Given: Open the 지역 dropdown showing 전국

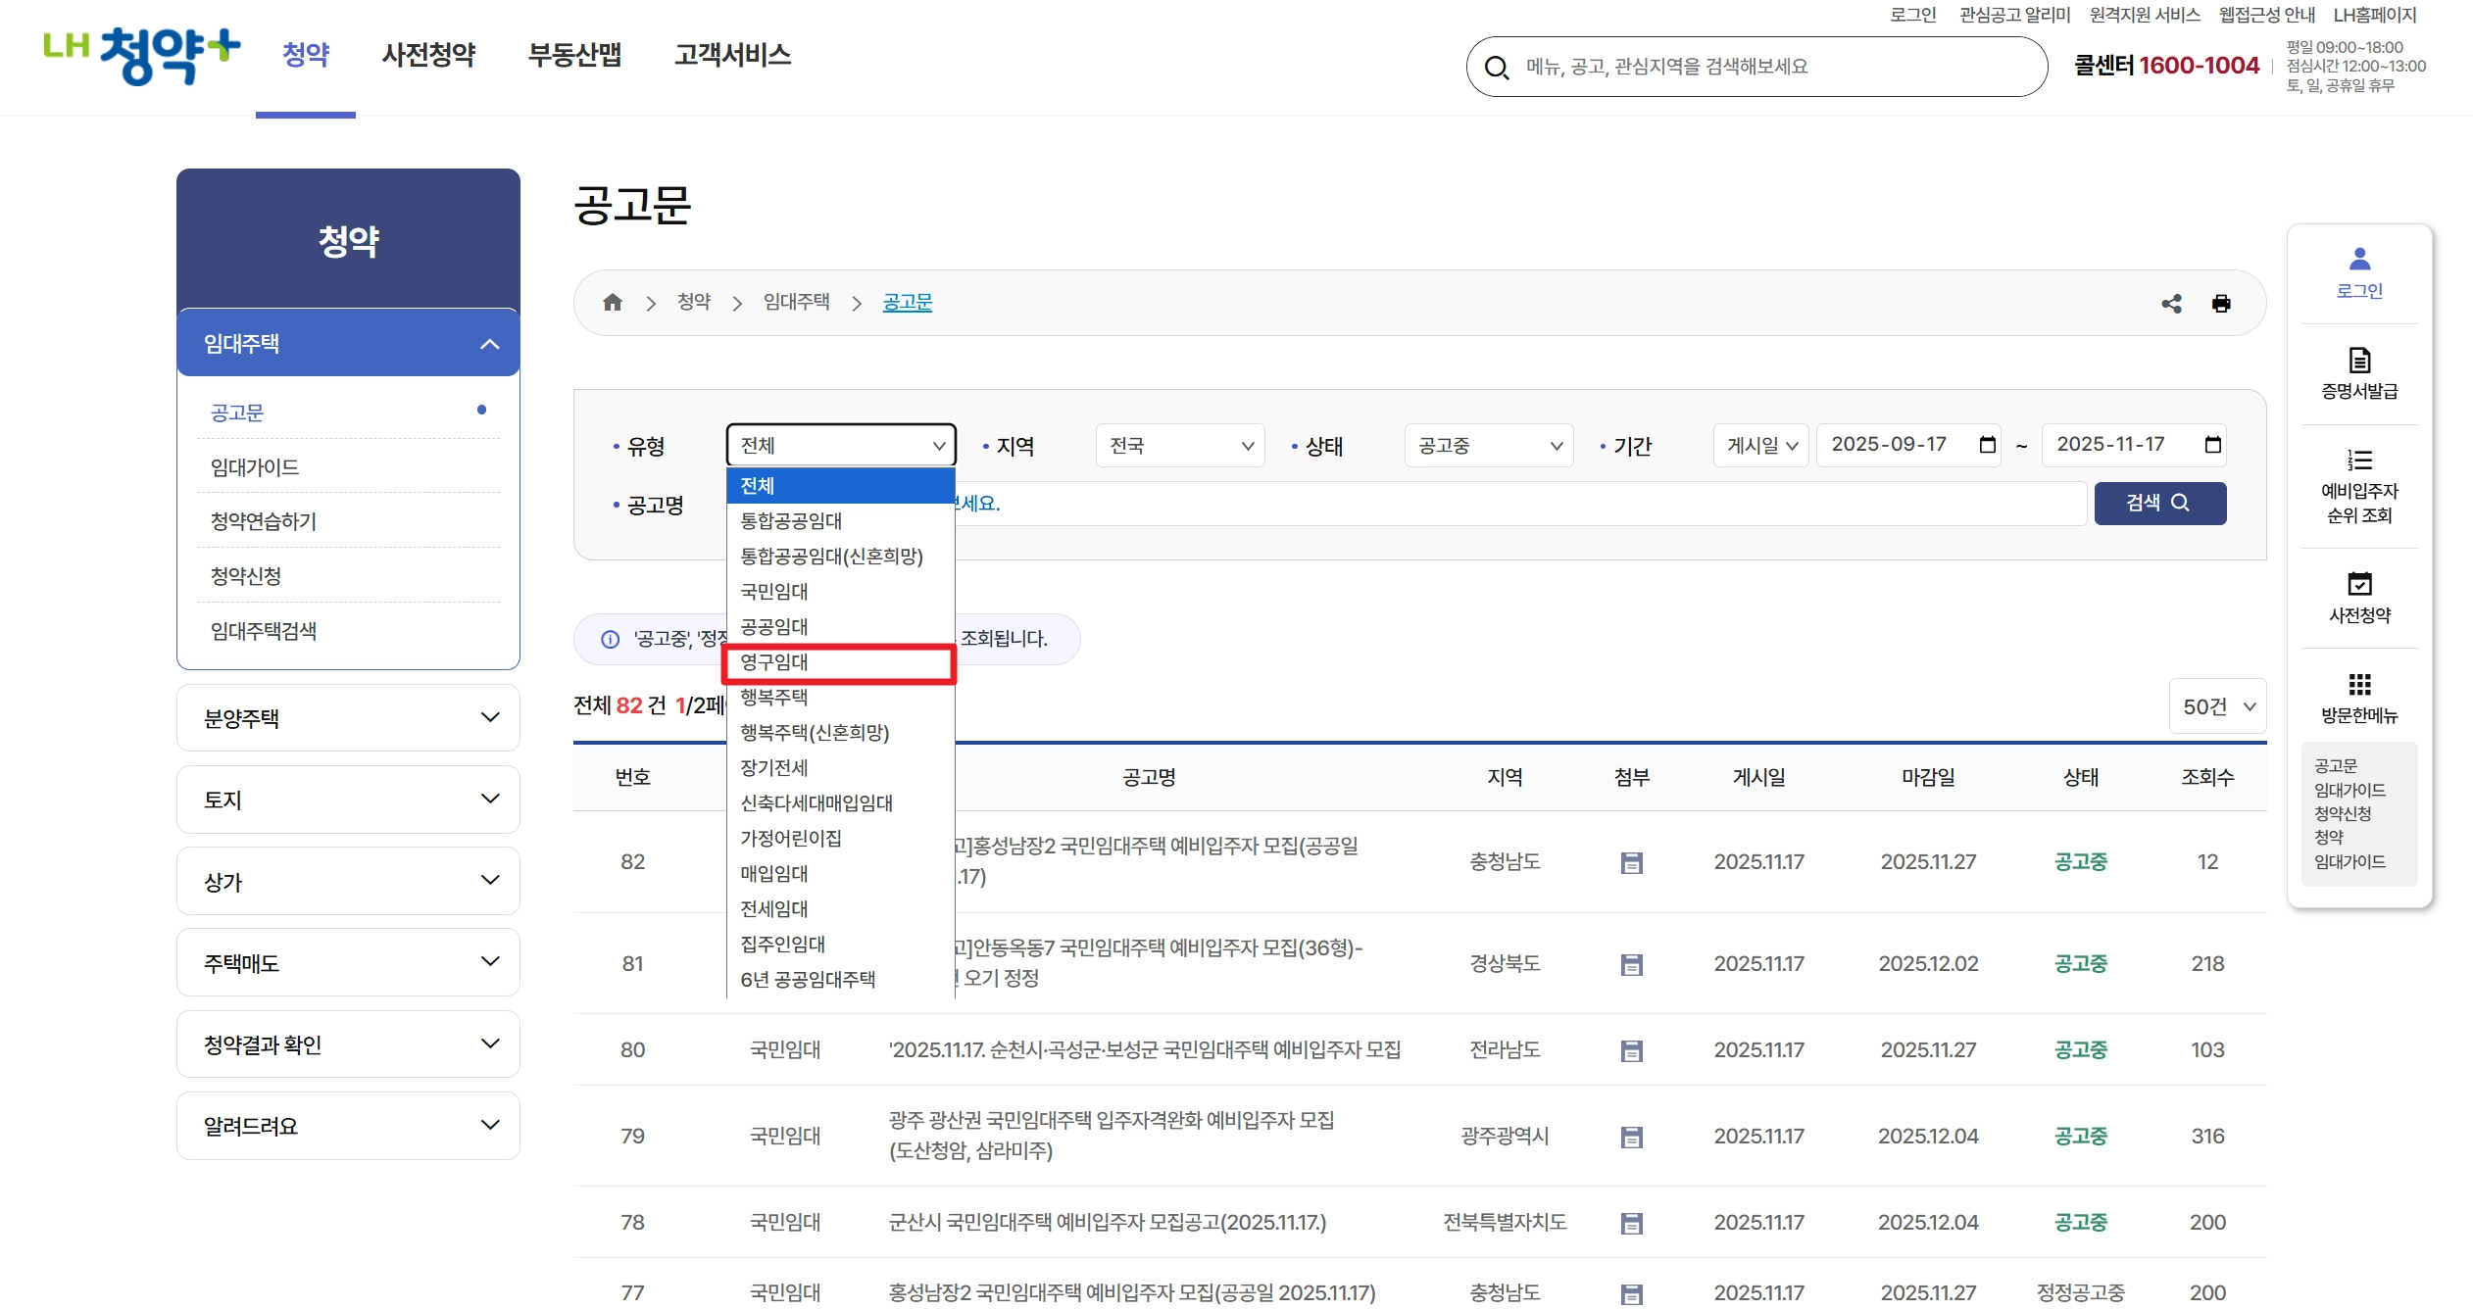Looking at the screenshot, I should pos(1179,445).
